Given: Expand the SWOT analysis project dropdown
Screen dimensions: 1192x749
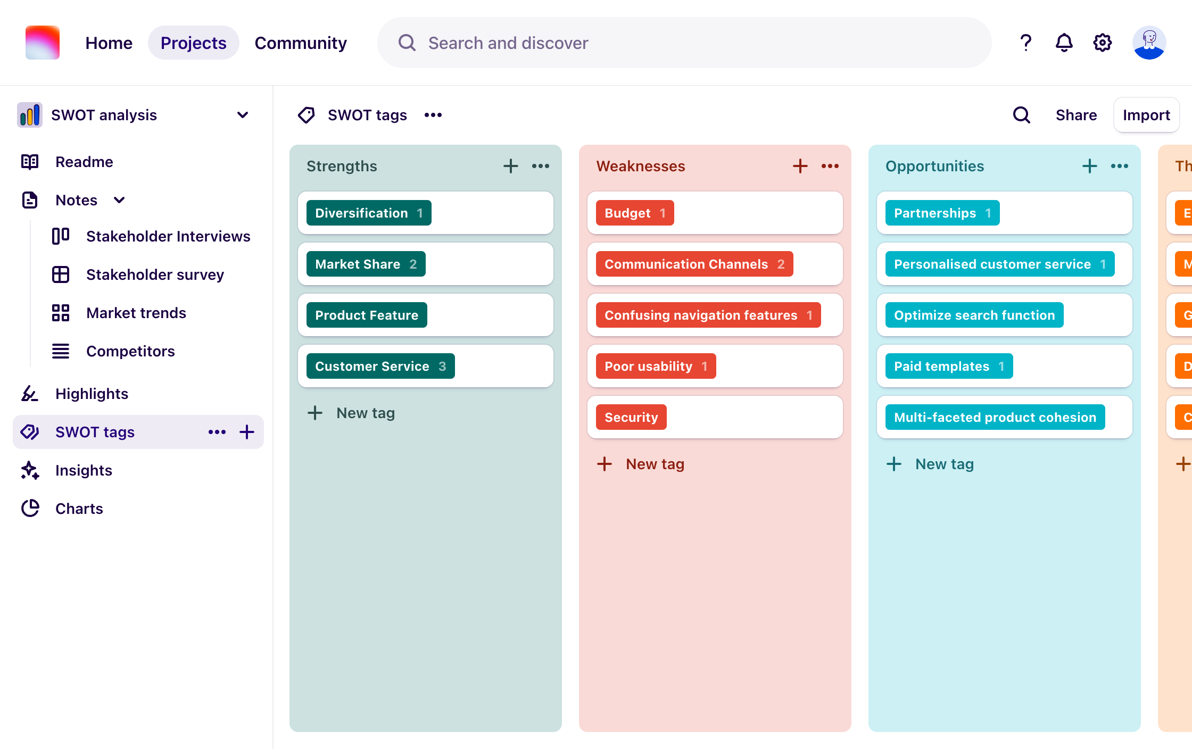Looking at the screenshot, I should 243,115.
